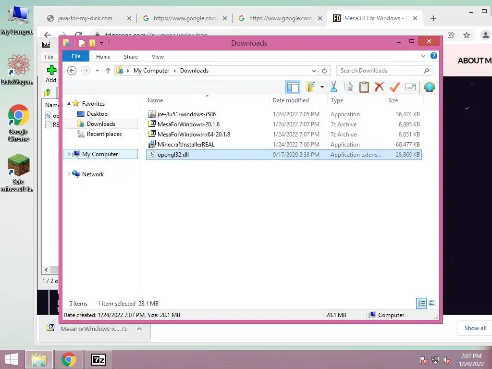Image resolution: width=492 pixels, height=369 pixels.
Task: Click the Up one level arrow
Action: pos(108,71)
